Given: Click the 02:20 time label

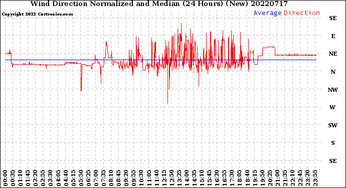Looking at the screenshot, I should (x=35, y=178).
